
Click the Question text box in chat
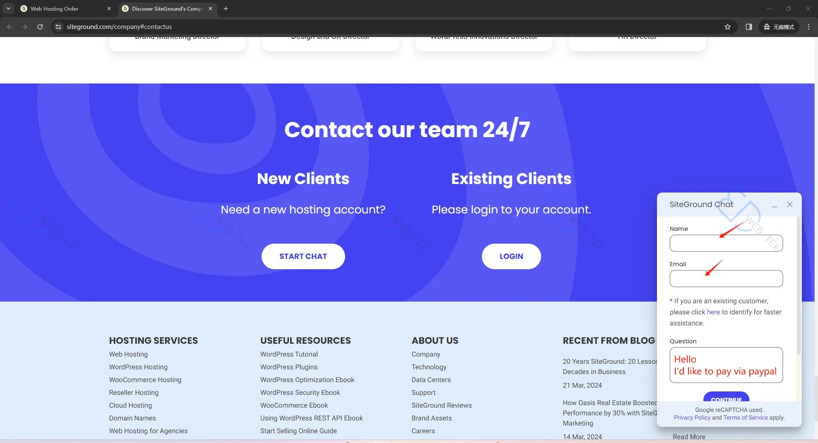pyautogui.click(x=726, y=365)
